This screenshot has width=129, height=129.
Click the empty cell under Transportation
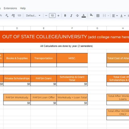click(x=44, y=65)
